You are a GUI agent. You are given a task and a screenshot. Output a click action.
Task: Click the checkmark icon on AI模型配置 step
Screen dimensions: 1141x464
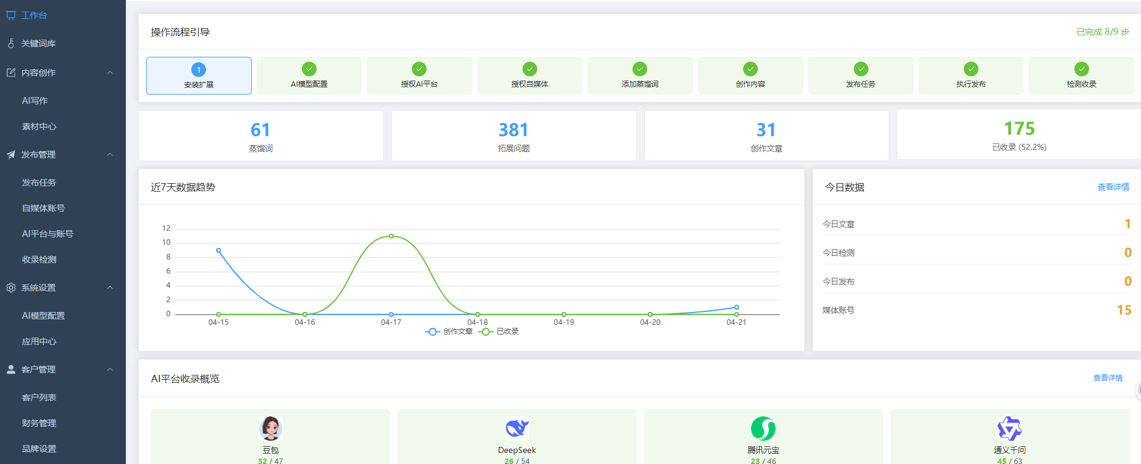[309, 69]
